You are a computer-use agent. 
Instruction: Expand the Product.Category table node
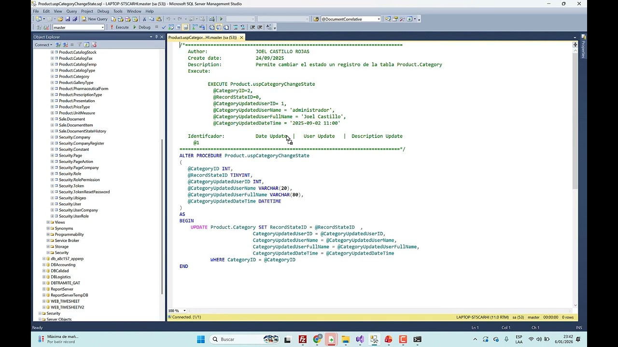(52, 77)
